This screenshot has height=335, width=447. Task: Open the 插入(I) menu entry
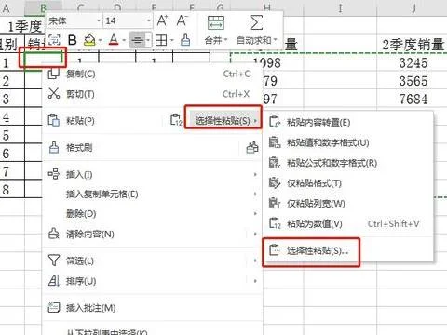coord(152,175)
